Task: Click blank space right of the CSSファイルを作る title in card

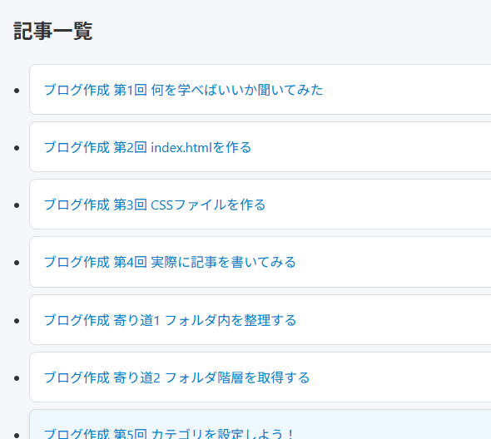Action: tap(379, 205)
